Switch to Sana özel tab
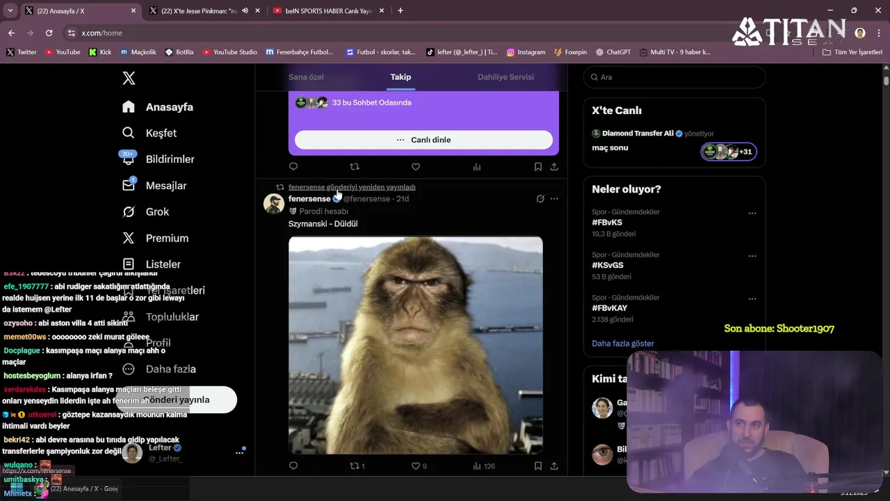The height and width of the screenshot is (501, 890). (306, 77)
